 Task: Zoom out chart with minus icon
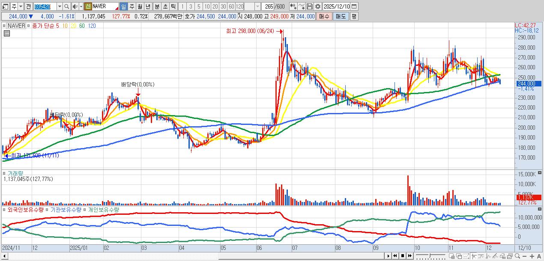click(524, 256)
